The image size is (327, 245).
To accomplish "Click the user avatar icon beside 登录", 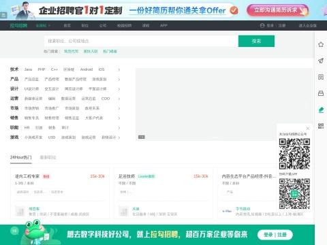I will click(262, 25).
